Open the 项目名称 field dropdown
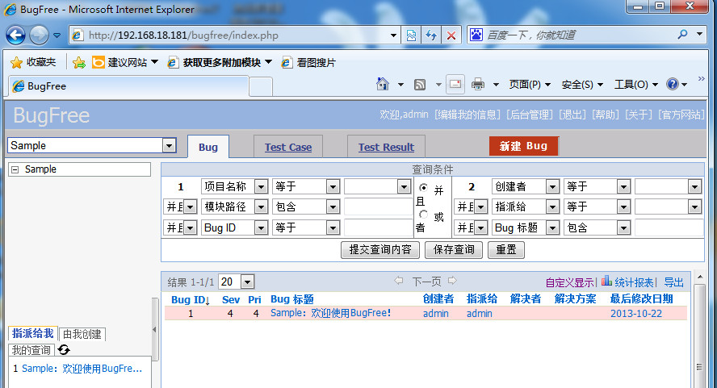This screenshot has width=717, height=388. pyautogui.click(x=261, y=186)
